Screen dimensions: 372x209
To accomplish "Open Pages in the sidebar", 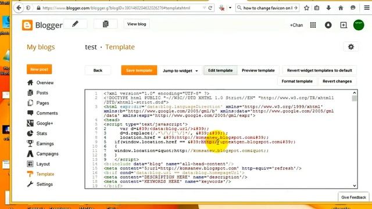I will click(x=42, y=103).
